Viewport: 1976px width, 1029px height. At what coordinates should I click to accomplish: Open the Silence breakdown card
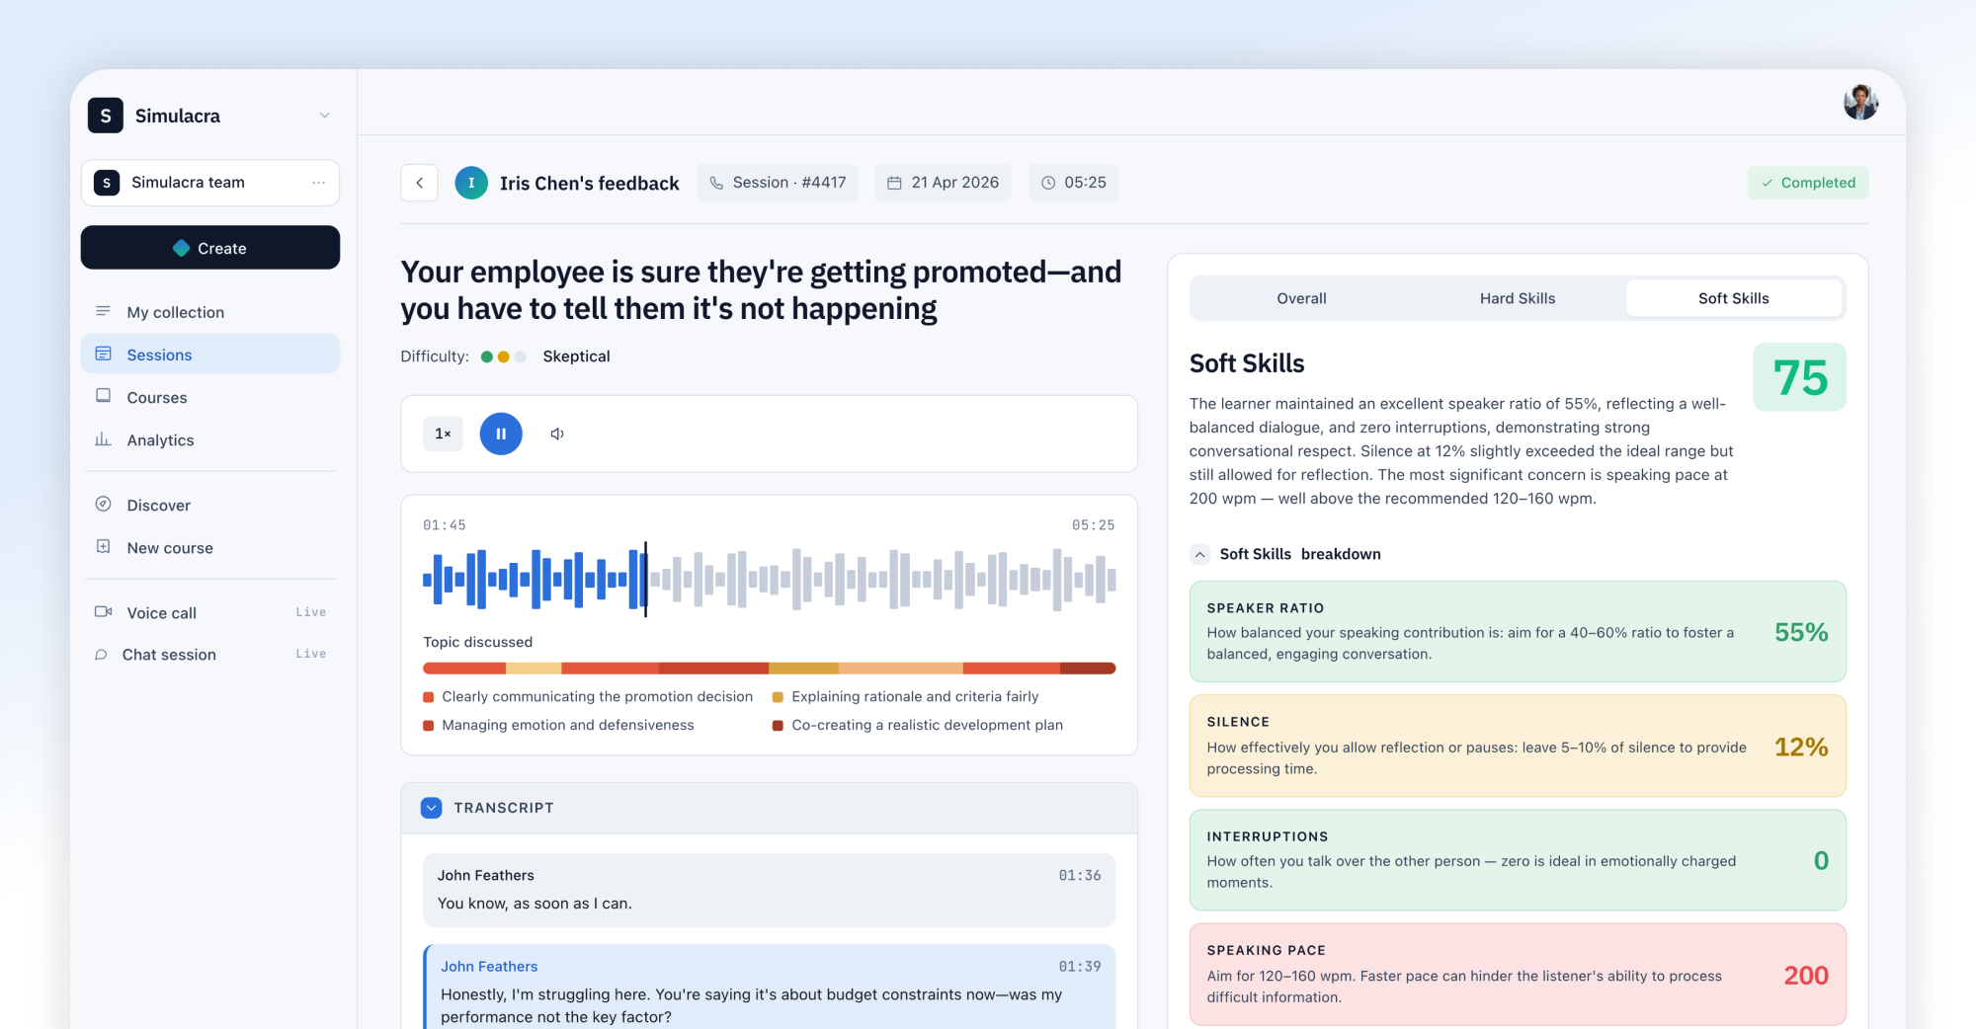click(1518, 746)
